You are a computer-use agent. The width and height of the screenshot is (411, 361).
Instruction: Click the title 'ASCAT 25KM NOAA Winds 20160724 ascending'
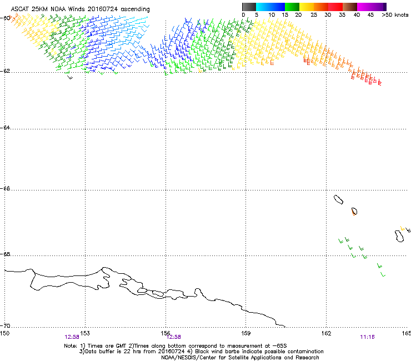pos(80,9)
